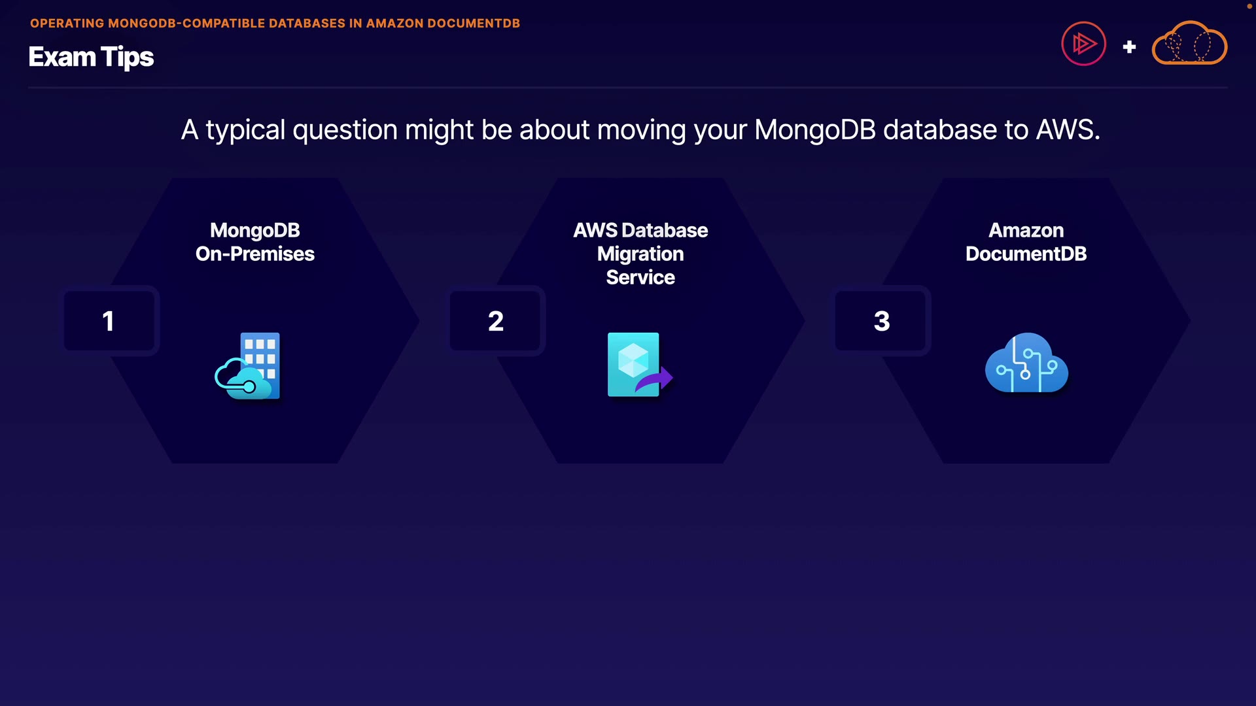
Task: Click the word "On-Premises" in first hexagon
Action: [x=255, y=254]
